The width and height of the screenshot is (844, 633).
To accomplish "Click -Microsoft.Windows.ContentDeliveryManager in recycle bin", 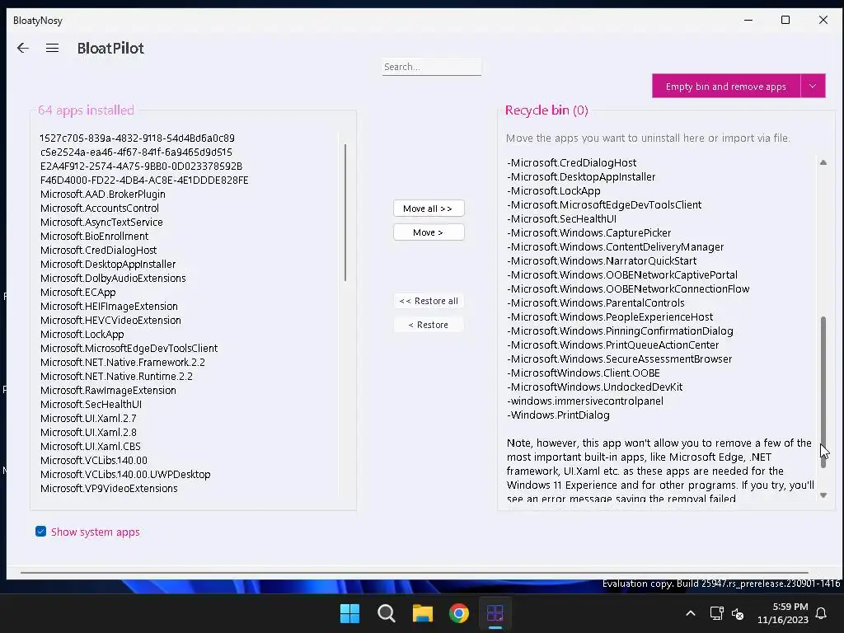I will click(615, 246).
